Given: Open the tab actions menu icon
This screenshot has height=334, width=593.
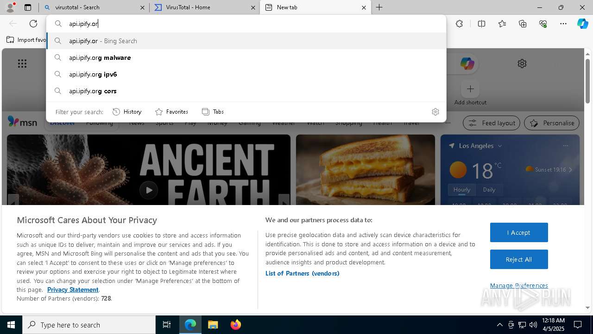Looking at the screenshot, I should click(28, 7).
